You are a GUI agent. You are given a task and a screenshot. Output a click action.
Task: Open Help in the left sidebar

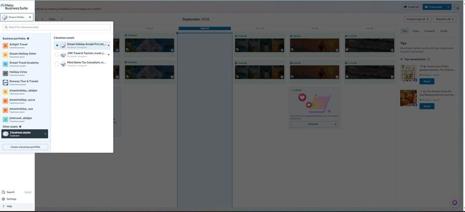[x=17, y=206]
